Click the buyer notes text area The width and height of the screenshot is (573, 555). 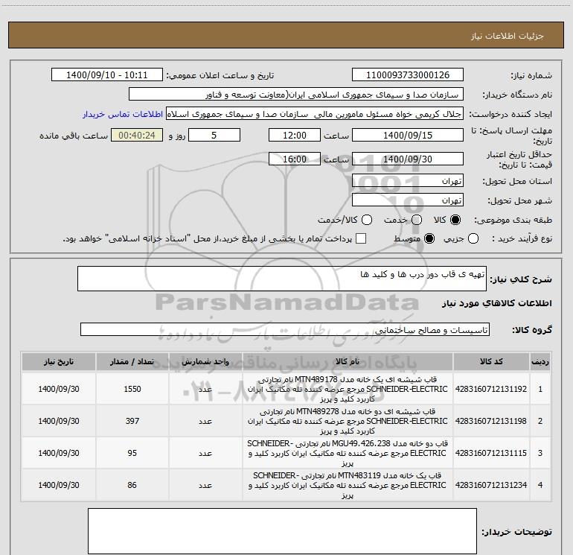tap(282, 531)
